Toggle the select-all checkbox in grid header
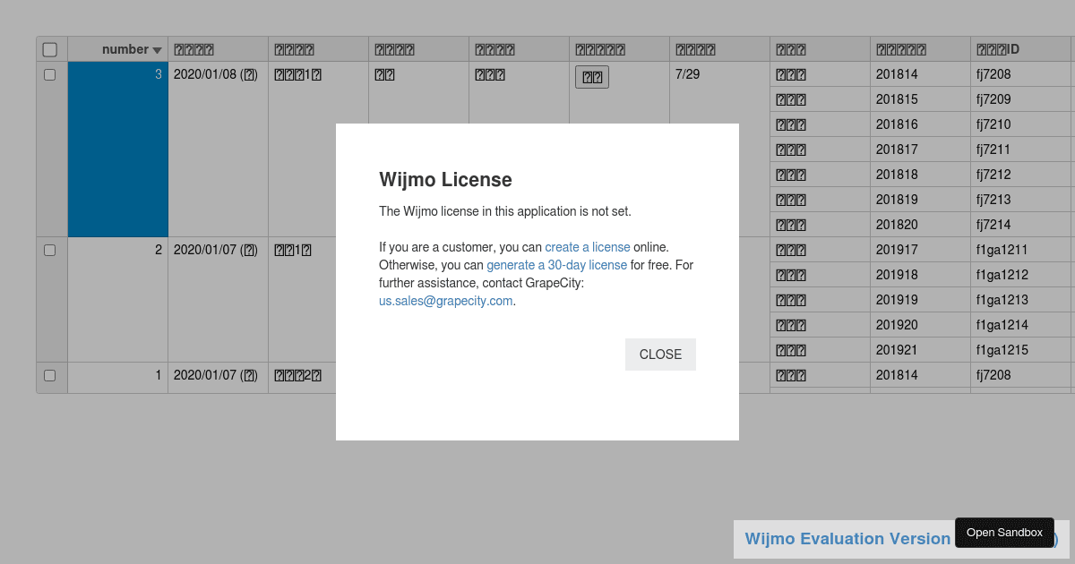The image size is (1075, 564). [x=50, y=50]
